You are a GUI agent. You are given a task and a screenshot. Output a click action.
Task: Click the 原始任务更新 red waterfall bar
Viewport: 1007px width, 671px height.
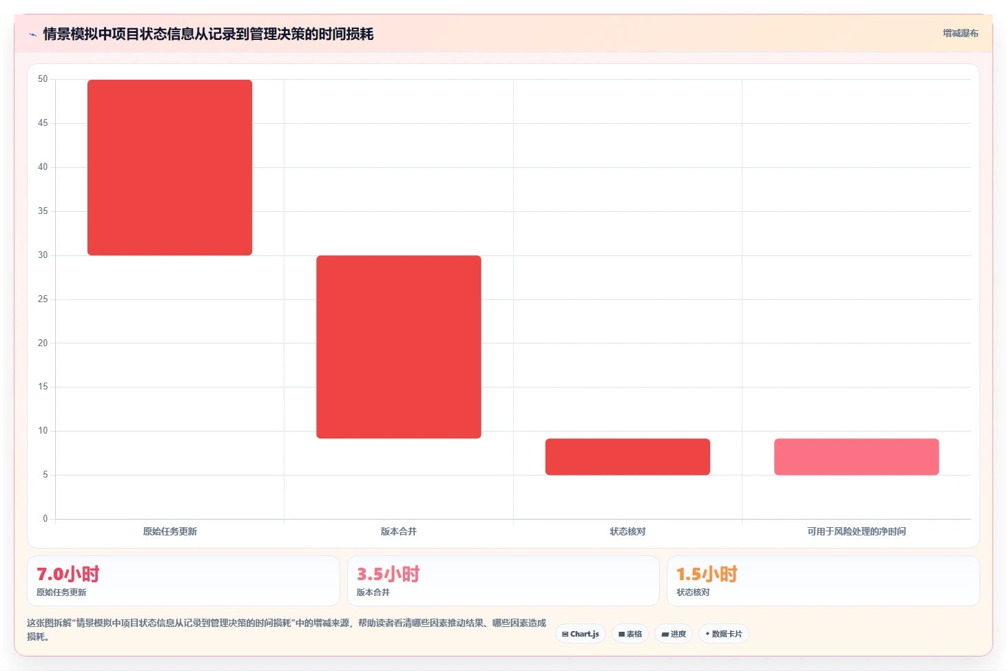pyautogui.click(x=169, y=167)
